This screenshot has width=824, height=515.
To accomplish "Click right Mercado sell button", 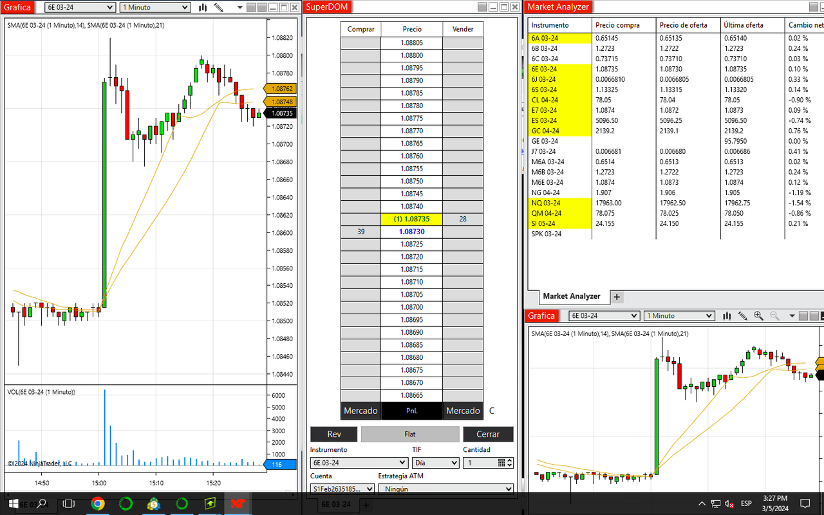I will click(463, 411).
